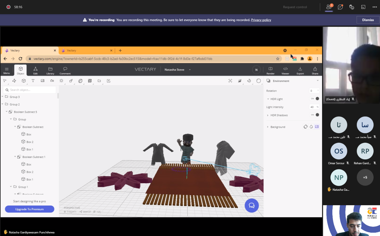Collapse the Group 3 tree node
This screenshot has height=236, width=380.
coord(3,97)
